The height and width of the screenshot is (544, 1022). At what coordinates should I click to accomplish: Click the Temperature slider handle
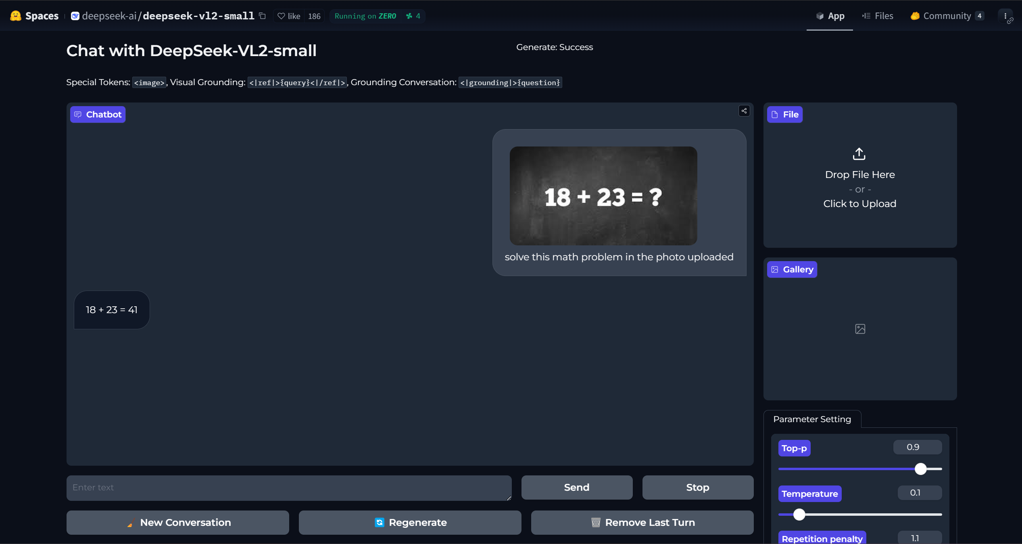(x=799, y=515)
